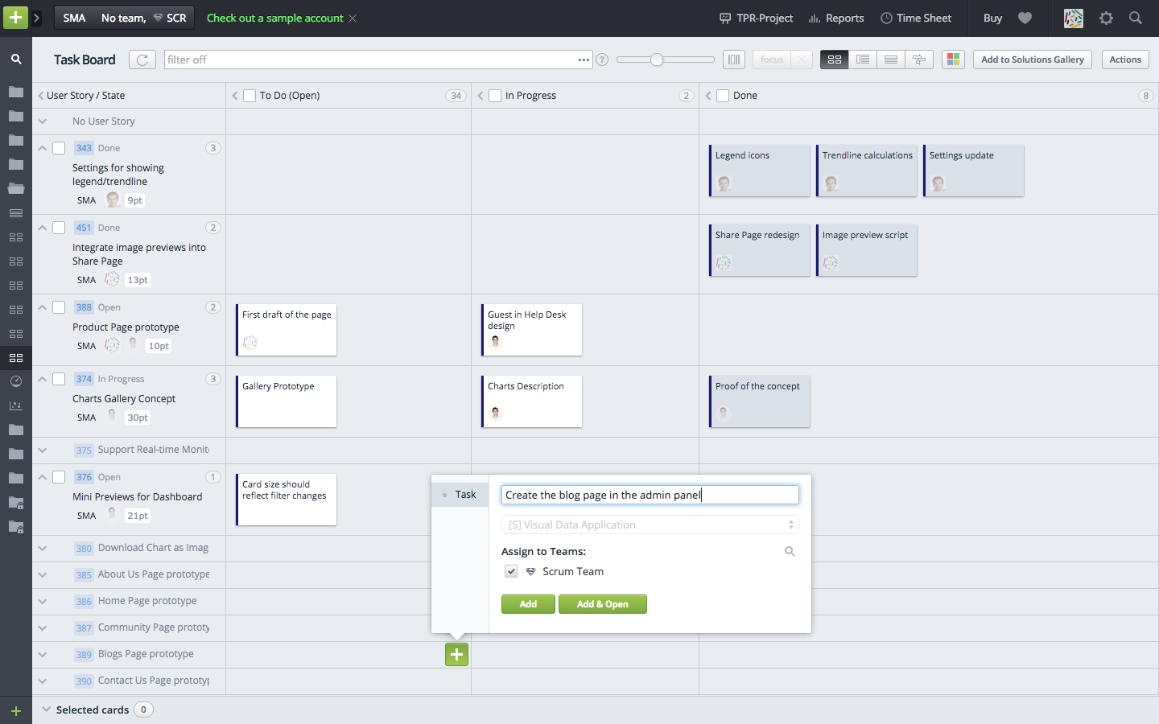Screen dimensions: 1159x724
Task: Switch to the TPR-Project chat
Action: (755, 18)
